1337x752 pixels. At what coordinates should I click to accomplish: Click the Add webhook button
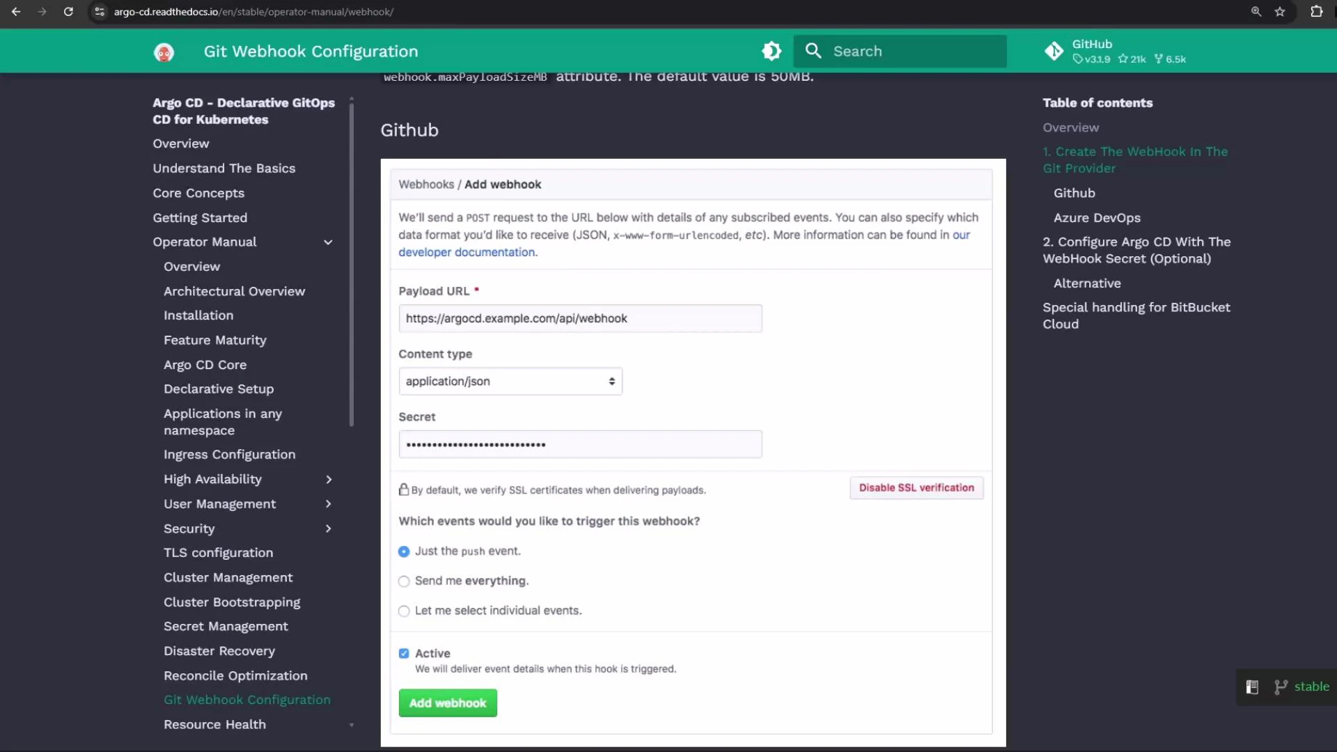(447, 703)
